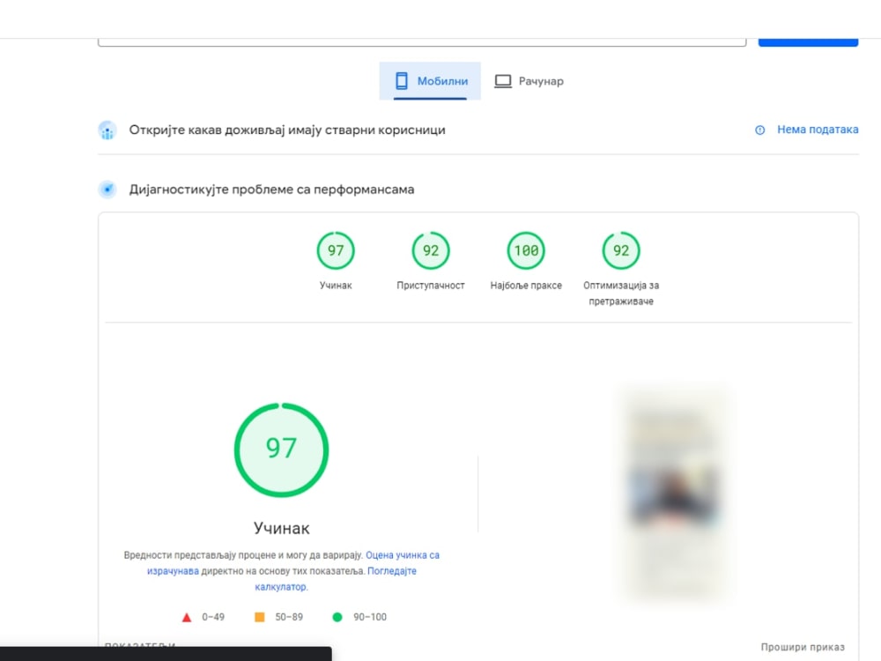The height and width of the screenshot is (661, 881).
Task: Click the large 97 performance circle
Action: click(282, 449)
